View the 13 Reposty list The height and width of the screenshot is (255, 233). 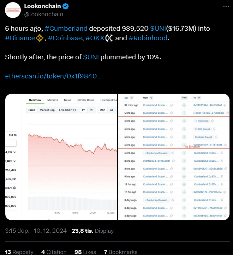(19, 252)
